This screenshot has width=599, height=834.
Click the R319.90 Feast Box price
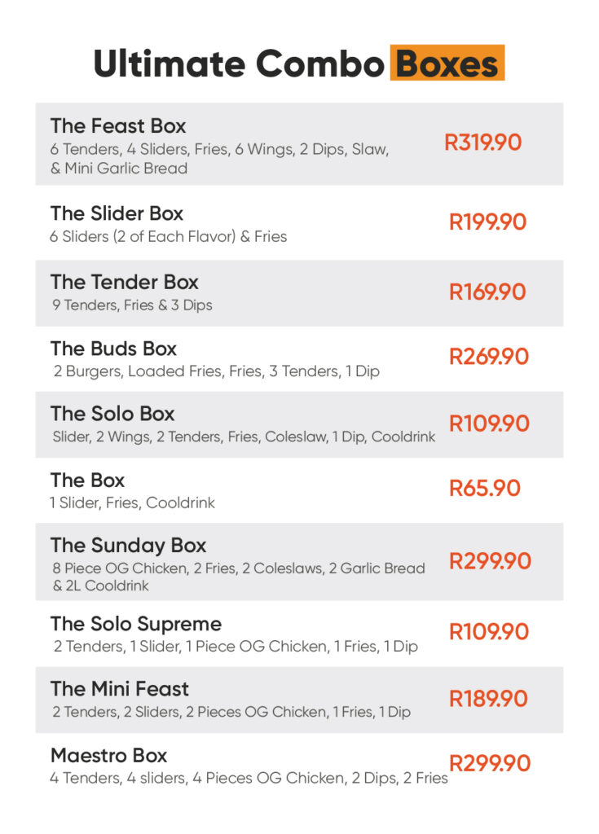[482, 143]
